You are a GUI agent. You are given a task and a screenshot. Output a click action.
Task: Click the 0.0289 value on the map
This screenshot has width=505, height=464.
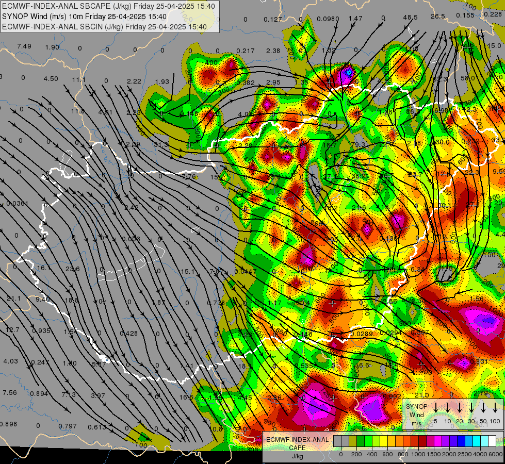coord(362,334)
